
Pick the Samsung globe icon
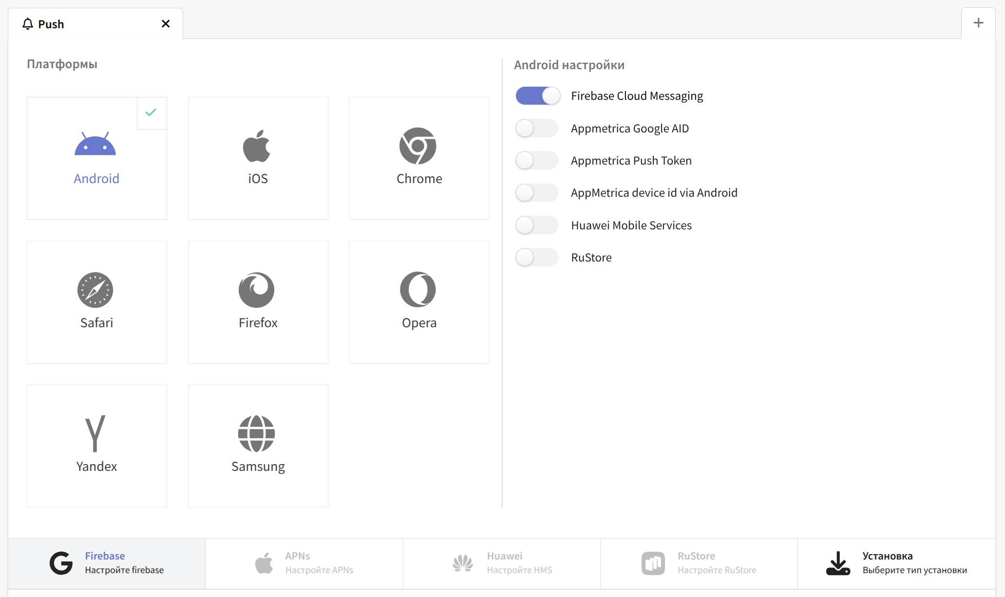pos(257,433)
